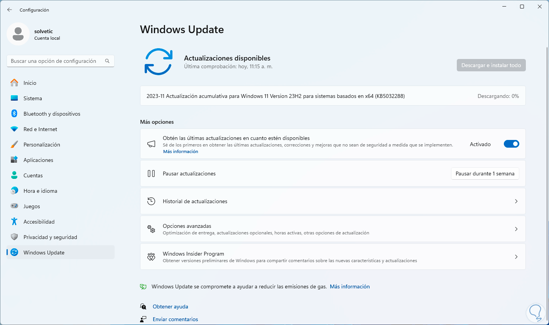Click the Personalización paintbrush icon
The image size is (549, 325).
pos(14,145)
